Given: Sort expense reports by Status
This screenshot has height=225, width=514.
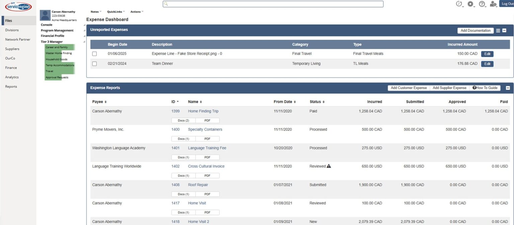Looking at the screenshot, I should tap(317, 102).
